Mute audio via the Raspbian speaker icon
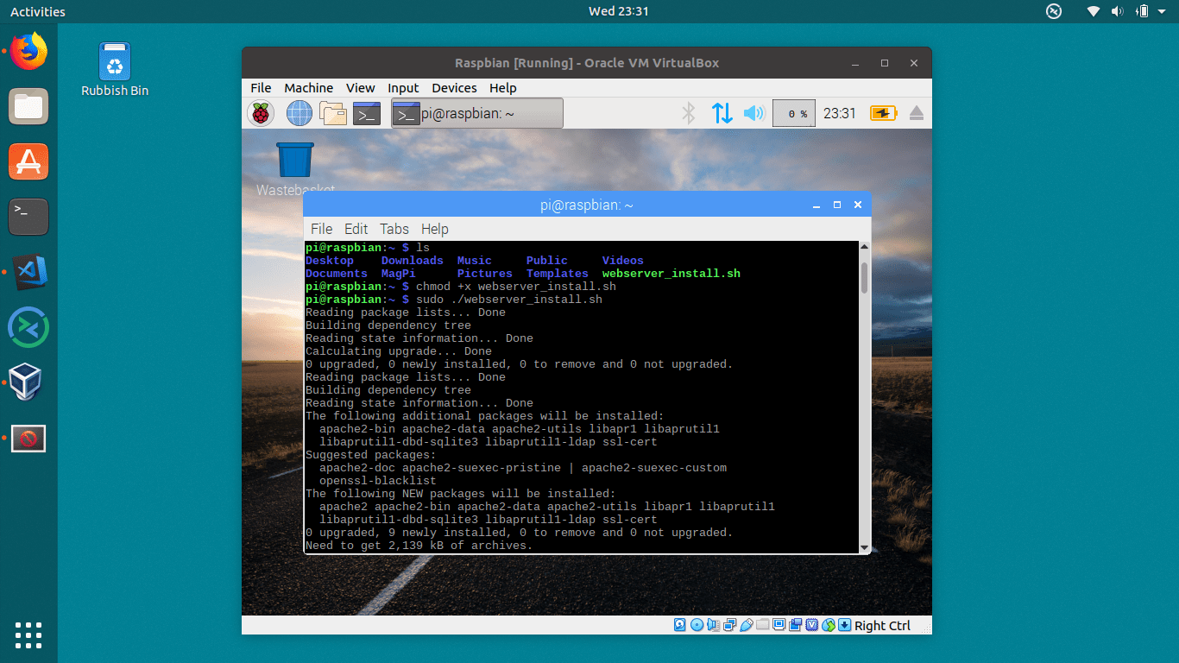The image size is (1179, 663). tap(753, 113)
